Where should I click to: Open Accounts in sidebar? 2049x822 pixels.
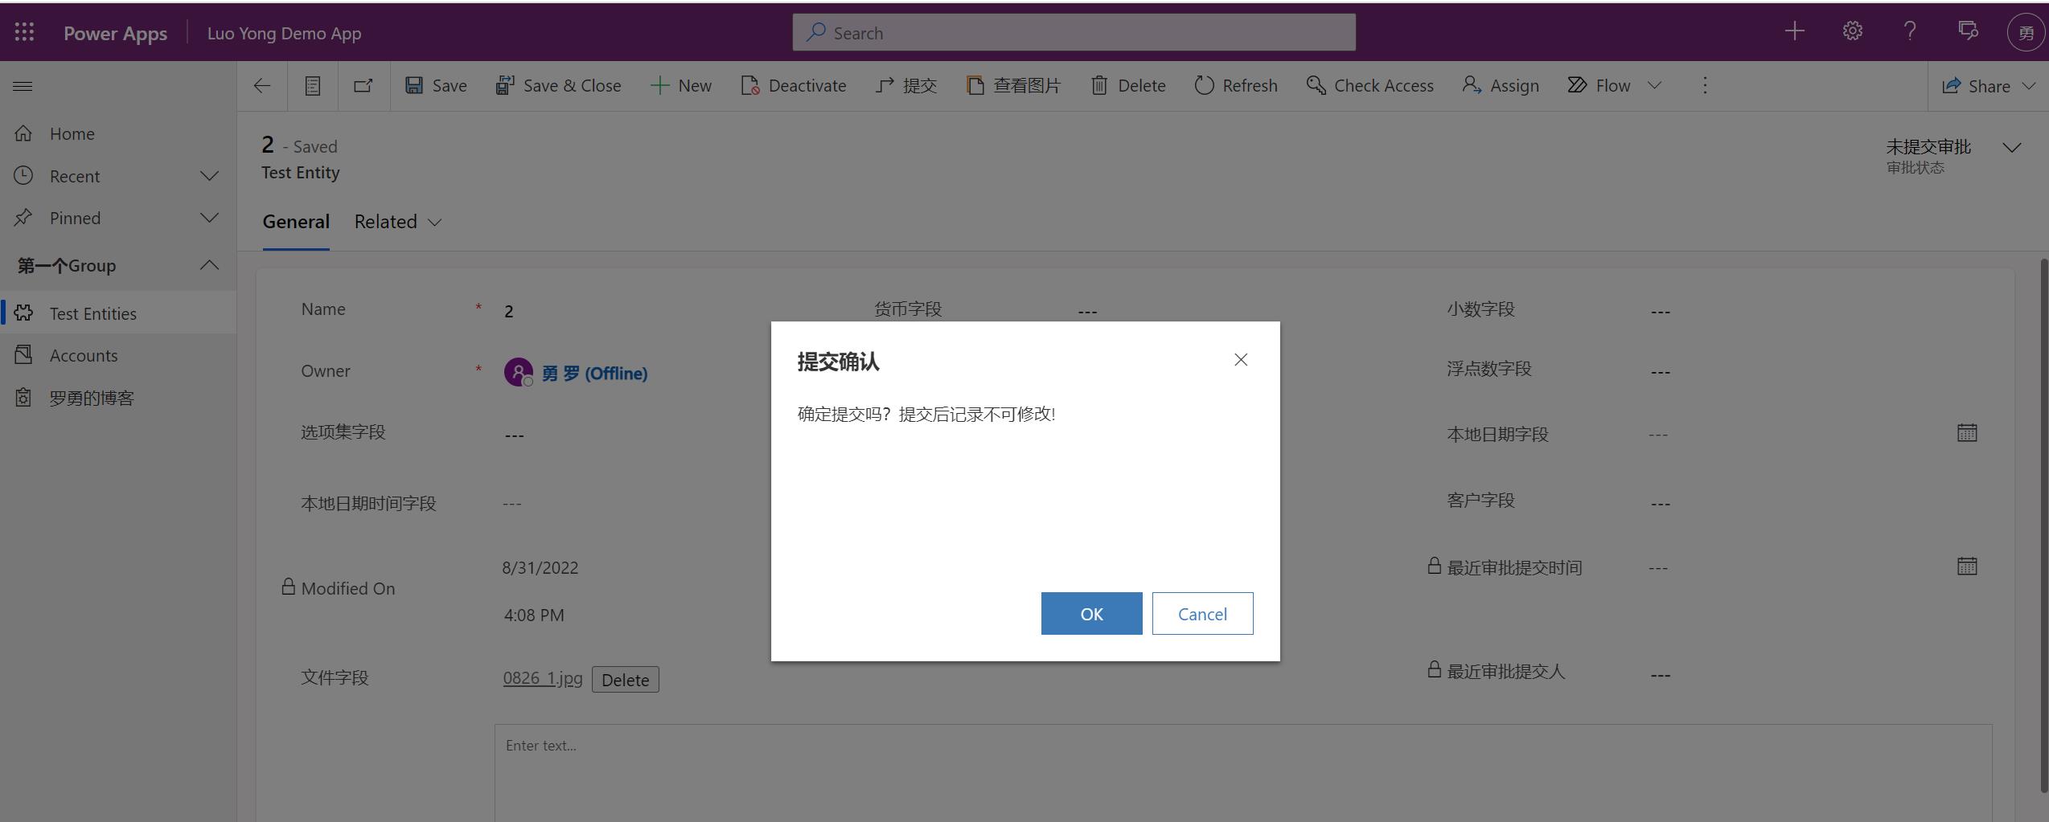118,355
